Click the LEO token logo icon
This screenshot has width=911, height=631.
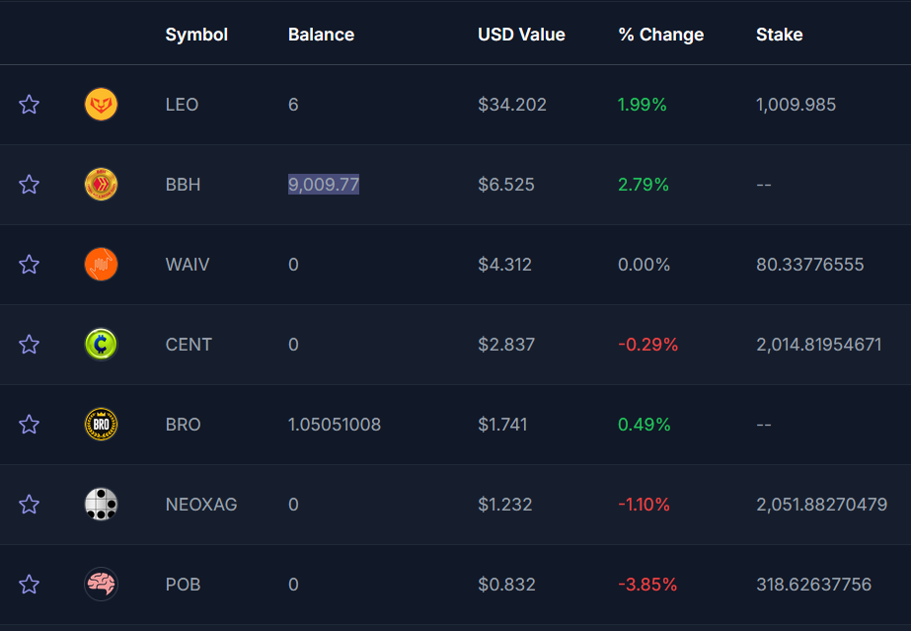(101, 105)
